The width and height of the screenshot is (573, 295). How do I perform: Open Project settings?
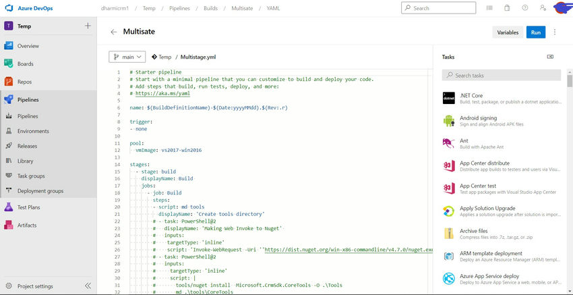pos(35,286)
